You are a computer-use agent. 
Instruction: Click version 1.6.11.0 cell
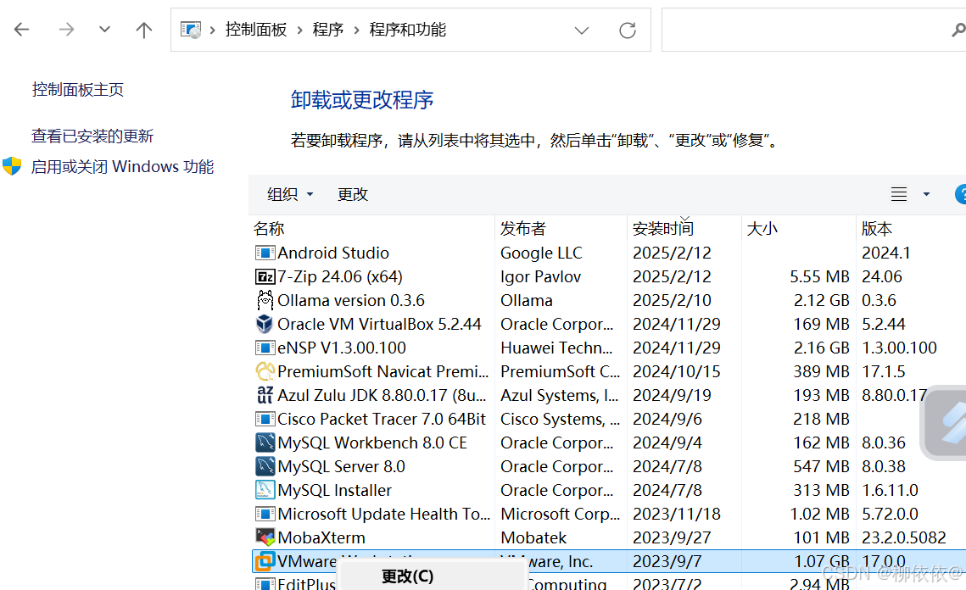(891, 490)
